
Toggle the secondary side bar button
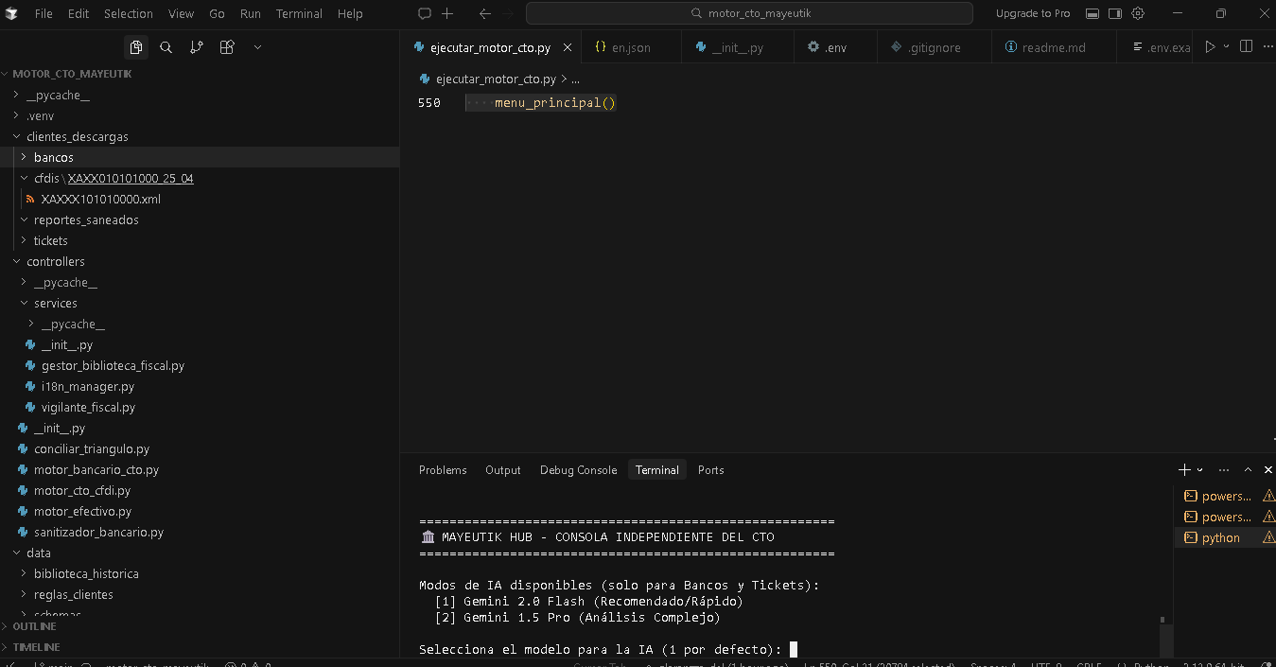[x=1115, y=13]
